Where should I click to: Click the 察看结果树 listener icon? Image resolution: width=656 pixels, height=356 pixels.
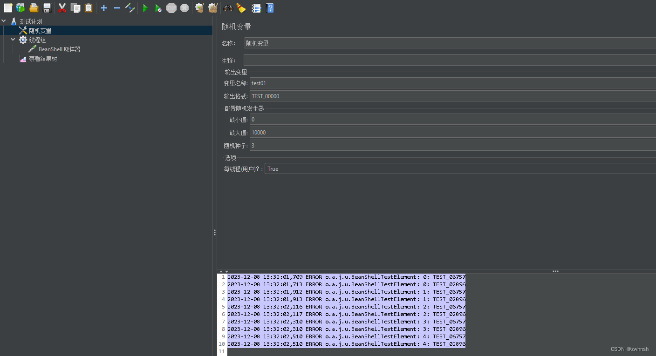pos(23,59)
